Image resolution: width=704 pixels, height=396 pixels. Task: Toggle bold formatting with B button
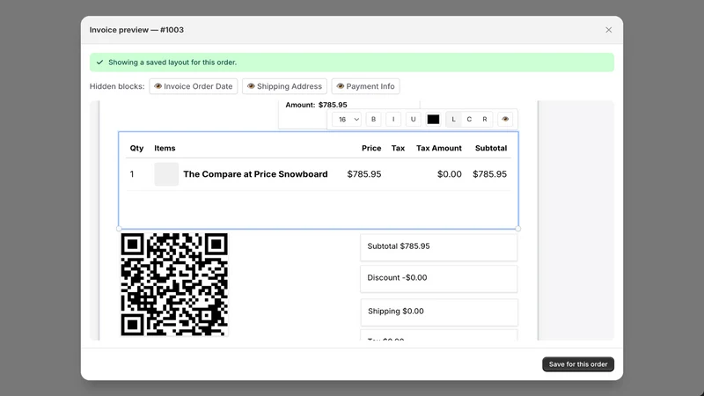pos(373,120)
